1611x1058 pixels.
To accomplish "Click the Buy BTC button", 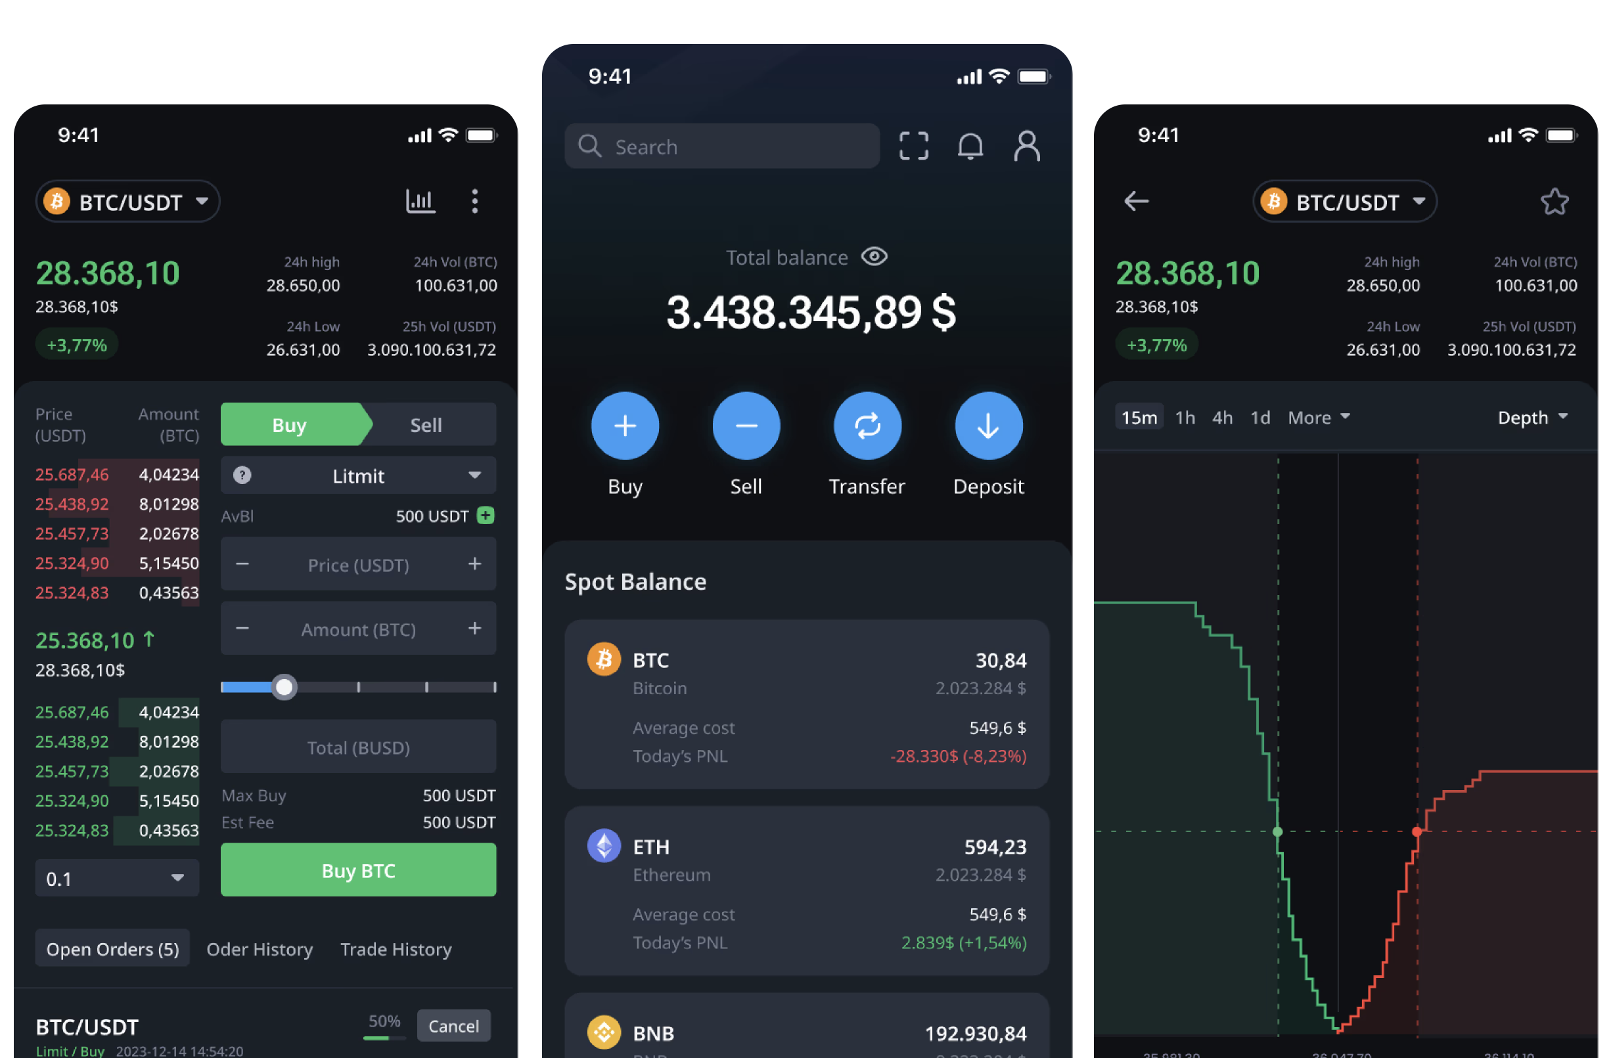I will point(357,871).
